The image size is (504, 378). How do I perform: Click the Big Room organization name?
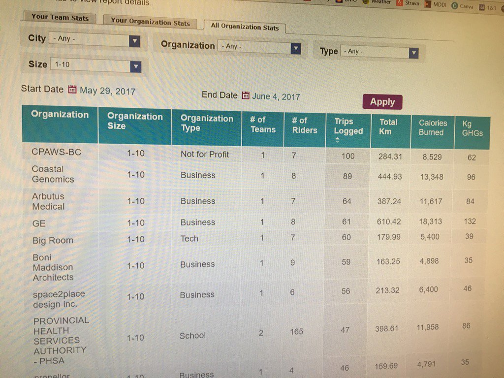click(53, 240)
